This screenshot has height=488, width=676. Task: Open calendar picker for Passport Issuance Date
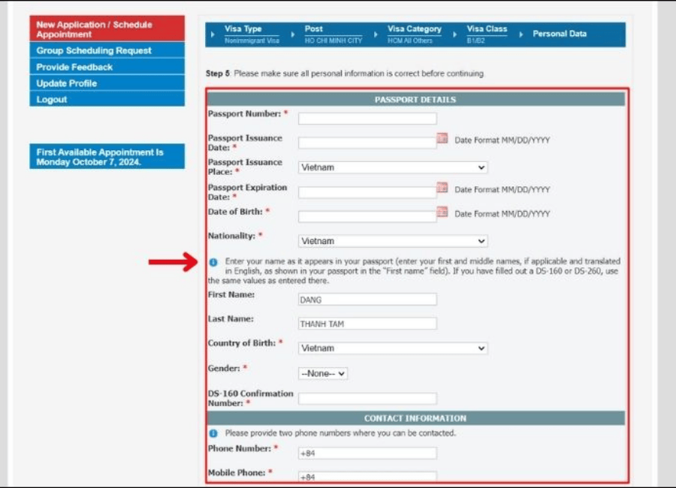coord(442,138)
